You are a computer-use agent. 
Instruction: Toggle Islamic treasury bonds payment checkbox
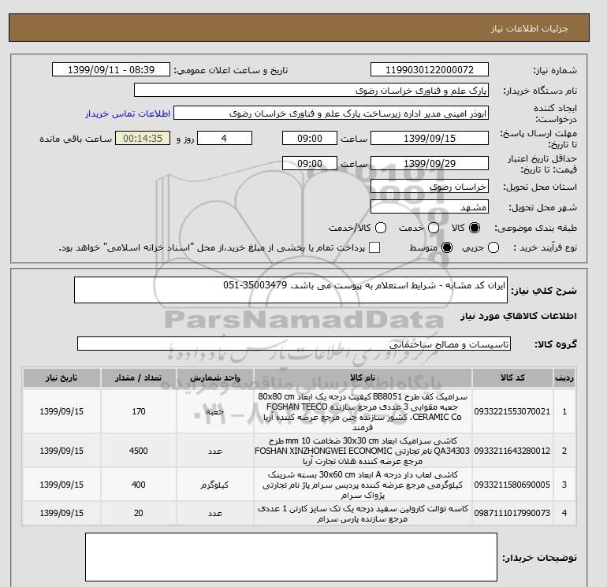click(x=374, y=247)
